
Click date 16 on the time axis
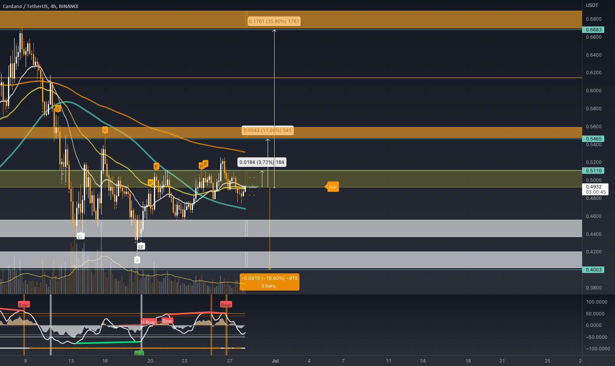pyautogui.click(x=105, y=361)
